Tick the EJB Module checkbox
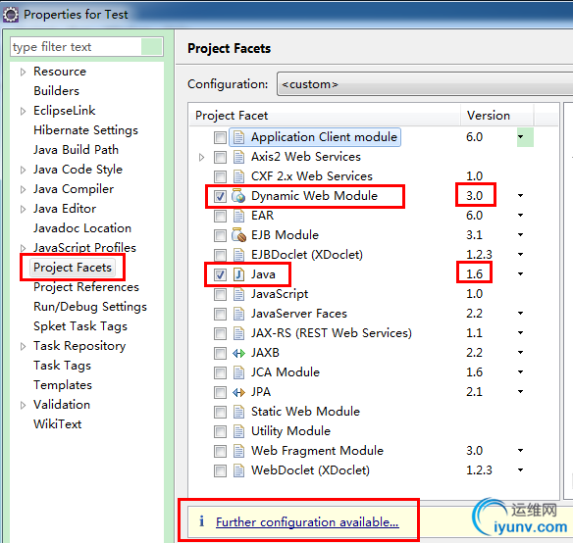This screenshot has width=573, height=543. [220, 235]
